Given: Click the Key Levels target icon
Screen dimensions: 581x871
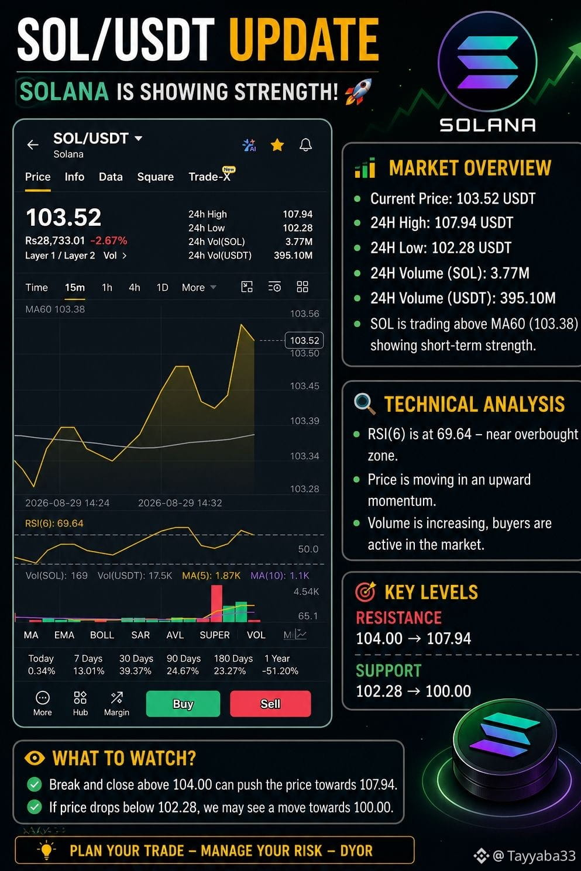Looking at the screenshot, I should [x=366, y=592].
